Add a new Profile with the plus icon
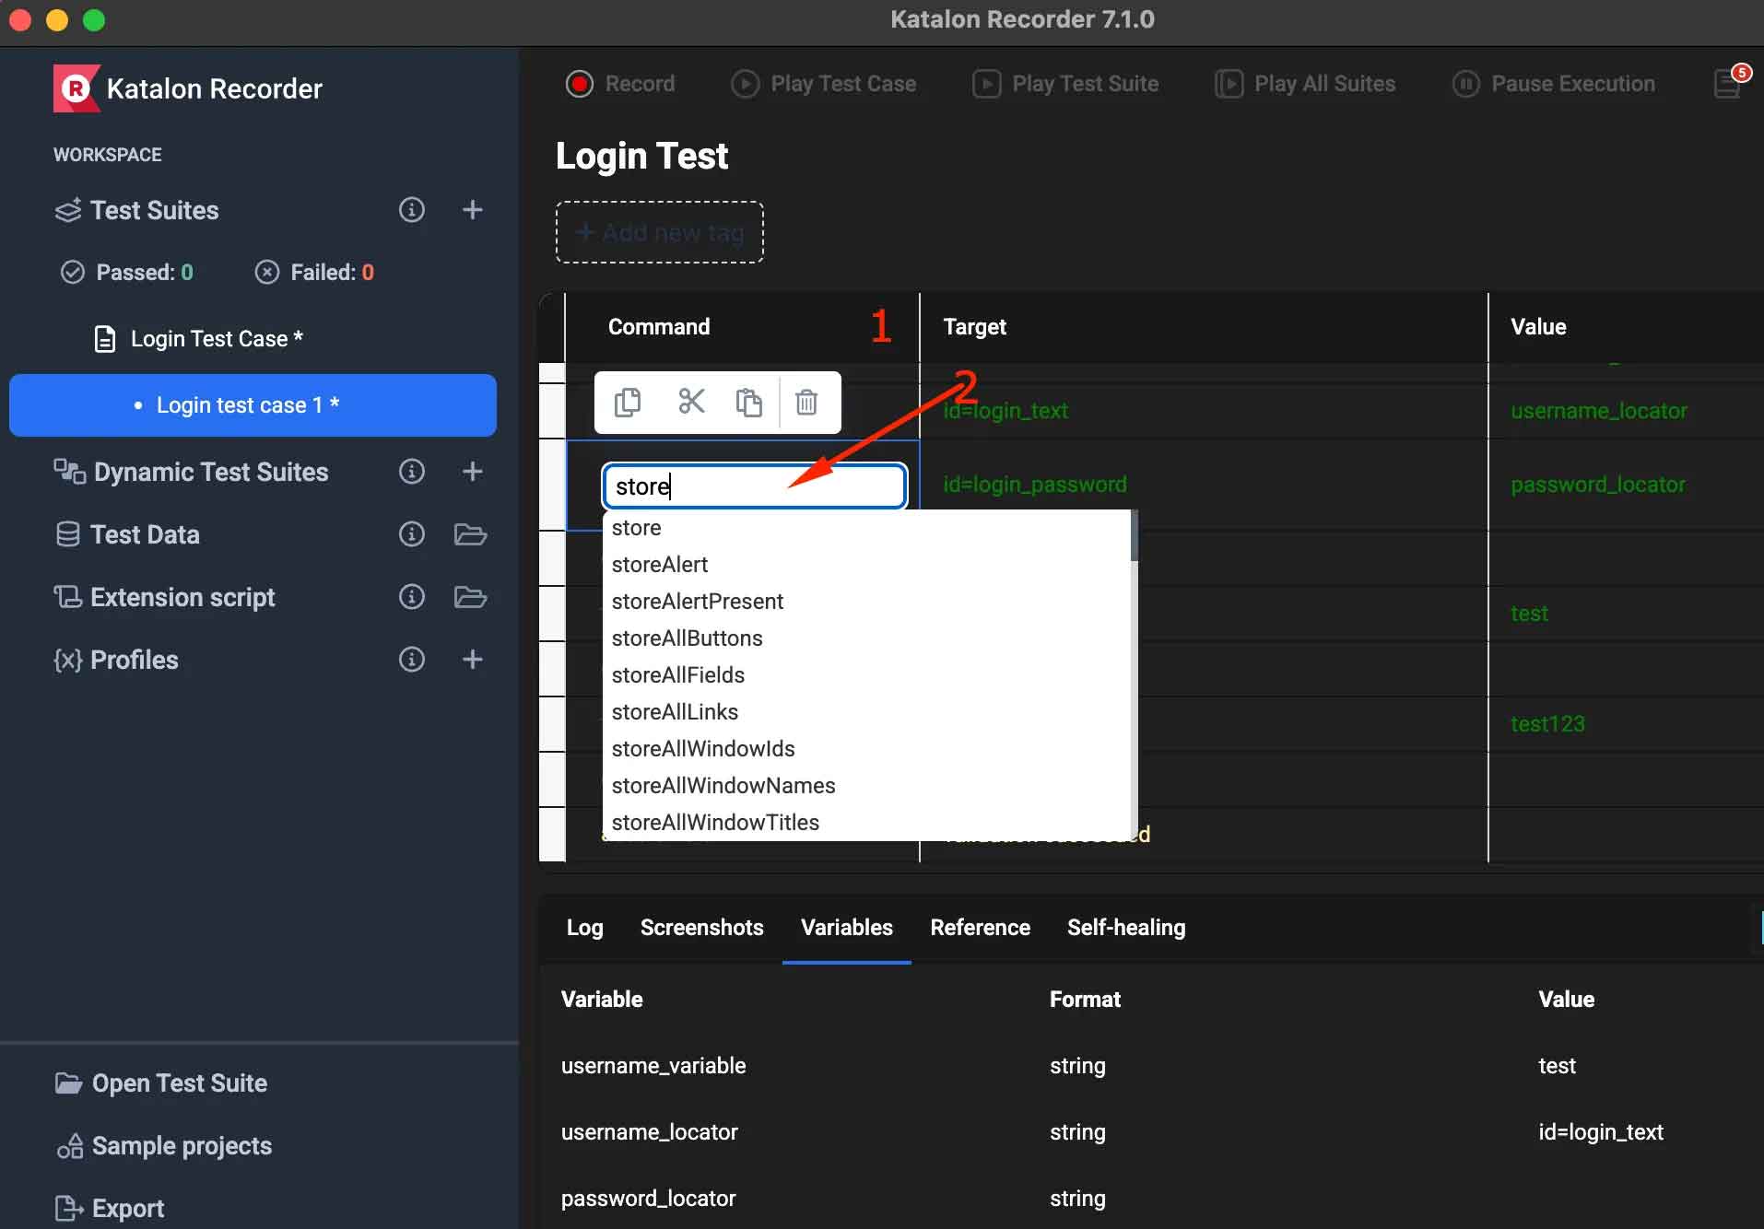 pos(472,659)
